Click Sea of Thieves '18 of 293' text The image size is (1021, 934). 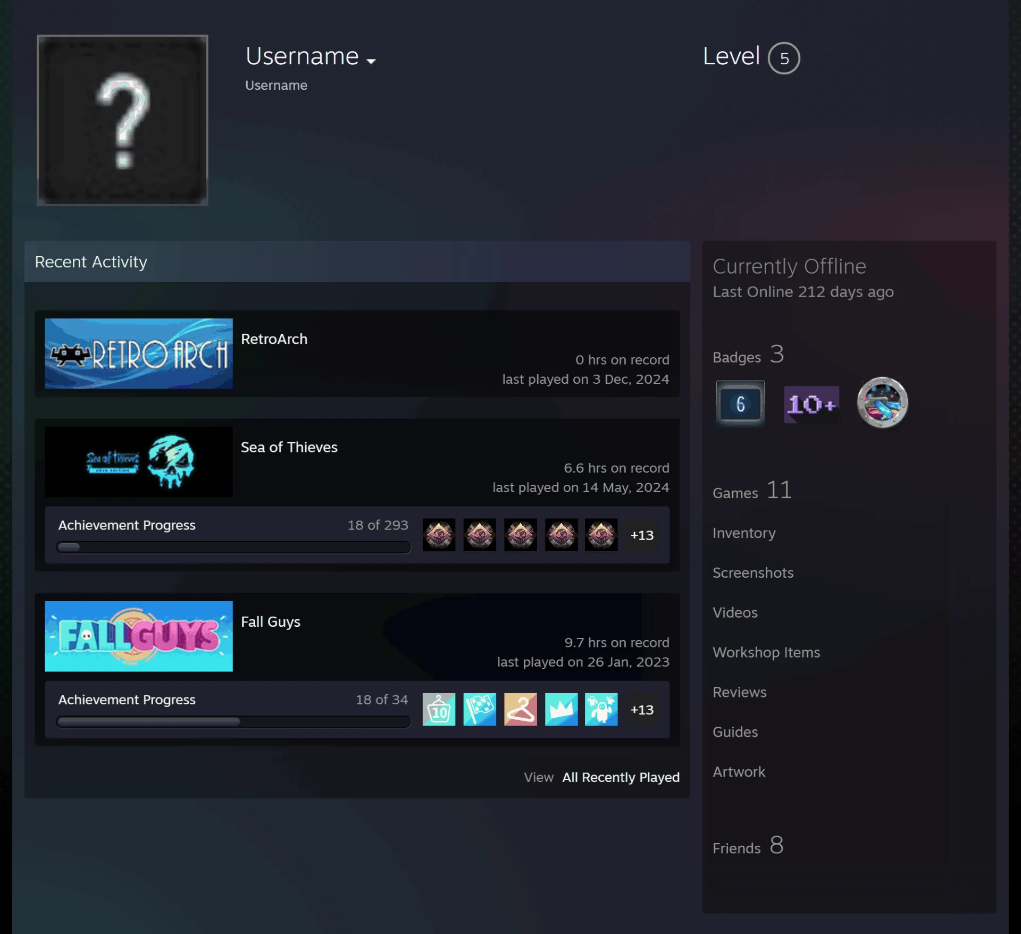(x=378, y=525)
